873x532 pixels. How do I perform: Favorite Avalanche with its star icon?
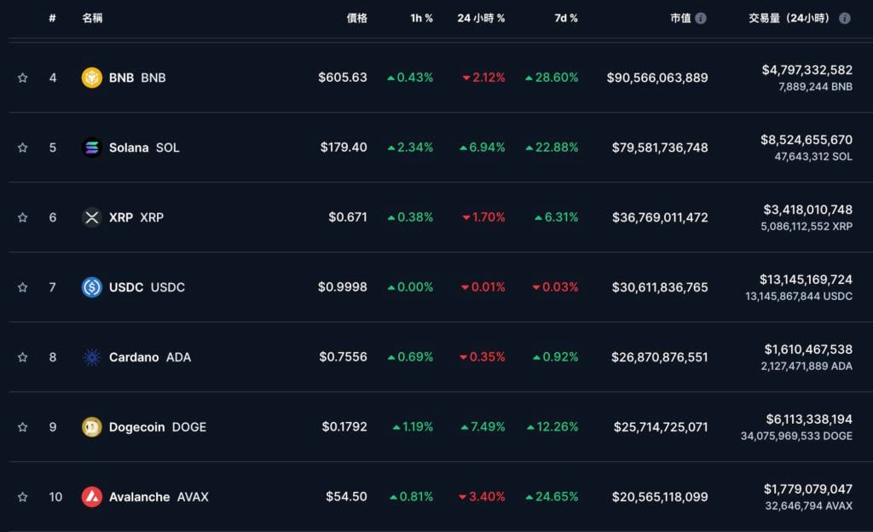click(23, 497)
